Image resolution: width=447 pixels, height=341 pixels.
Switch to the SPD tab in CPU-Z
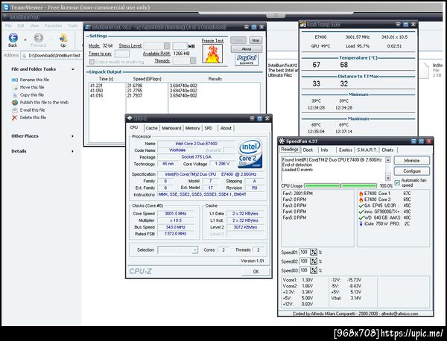[209, 128]
